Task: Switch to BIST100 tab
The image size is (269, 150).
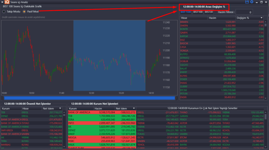Action: pyautogui.click(x=198, y=12)
